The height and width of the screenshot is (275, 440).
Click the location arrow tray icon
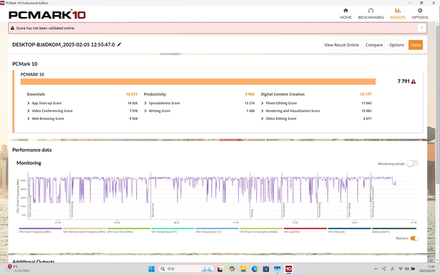tap(384, 269)
